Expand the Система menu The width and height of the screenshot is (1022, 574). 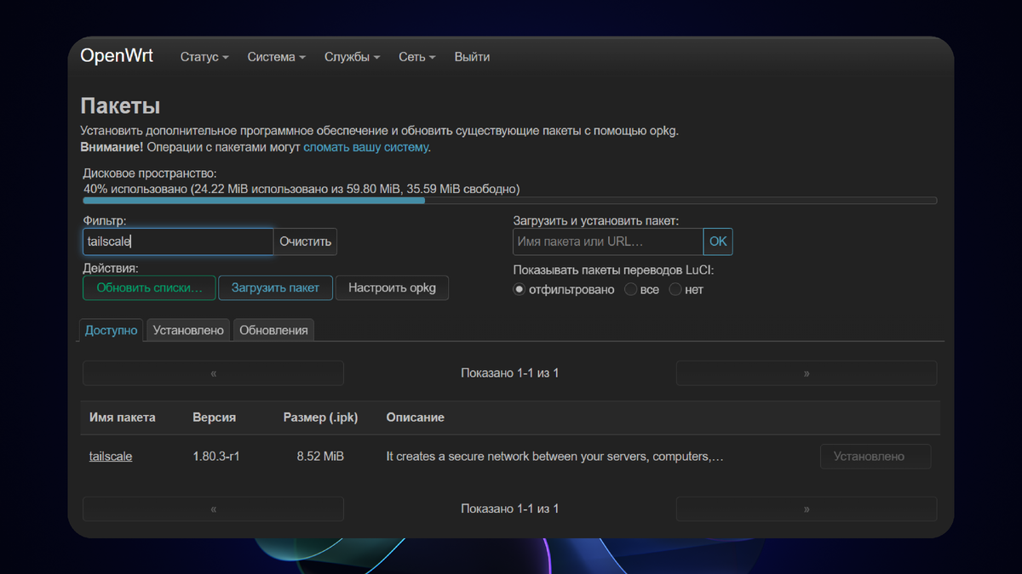(x=277, y=57)
